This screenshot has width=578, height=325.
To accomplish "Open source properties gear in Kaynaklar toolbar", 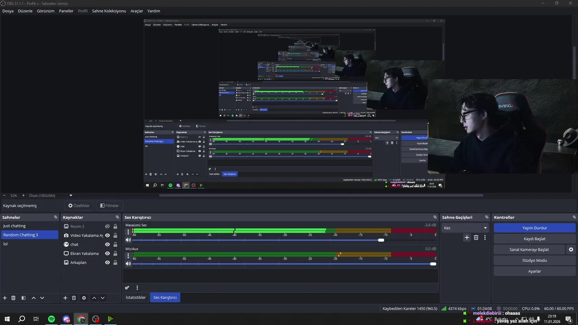I will point(84,298).
